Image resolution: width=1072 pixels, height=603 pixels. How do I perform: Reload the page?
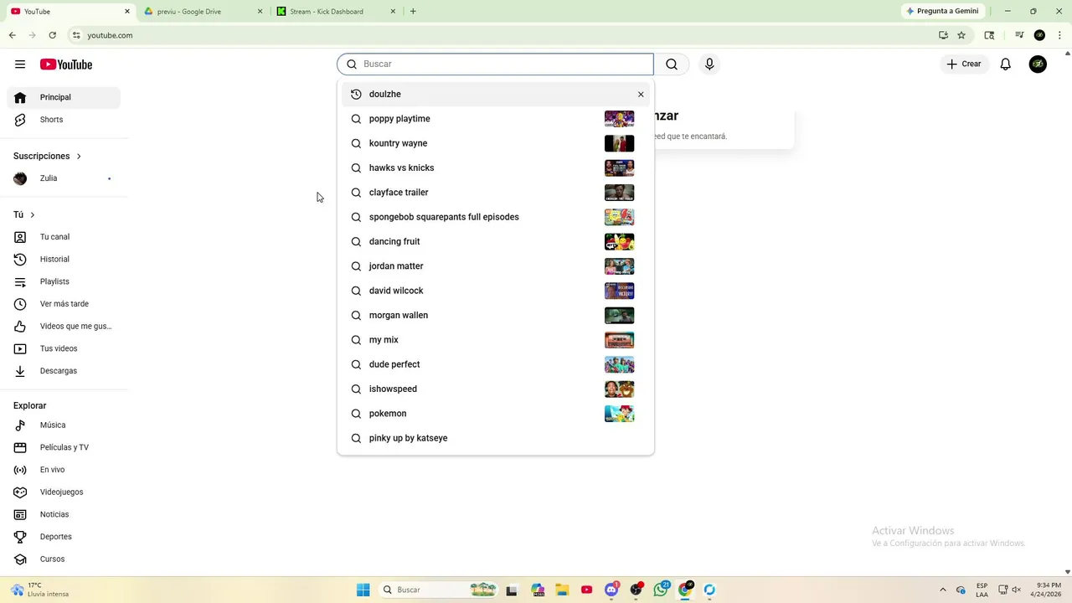click(x=52, y=35)
